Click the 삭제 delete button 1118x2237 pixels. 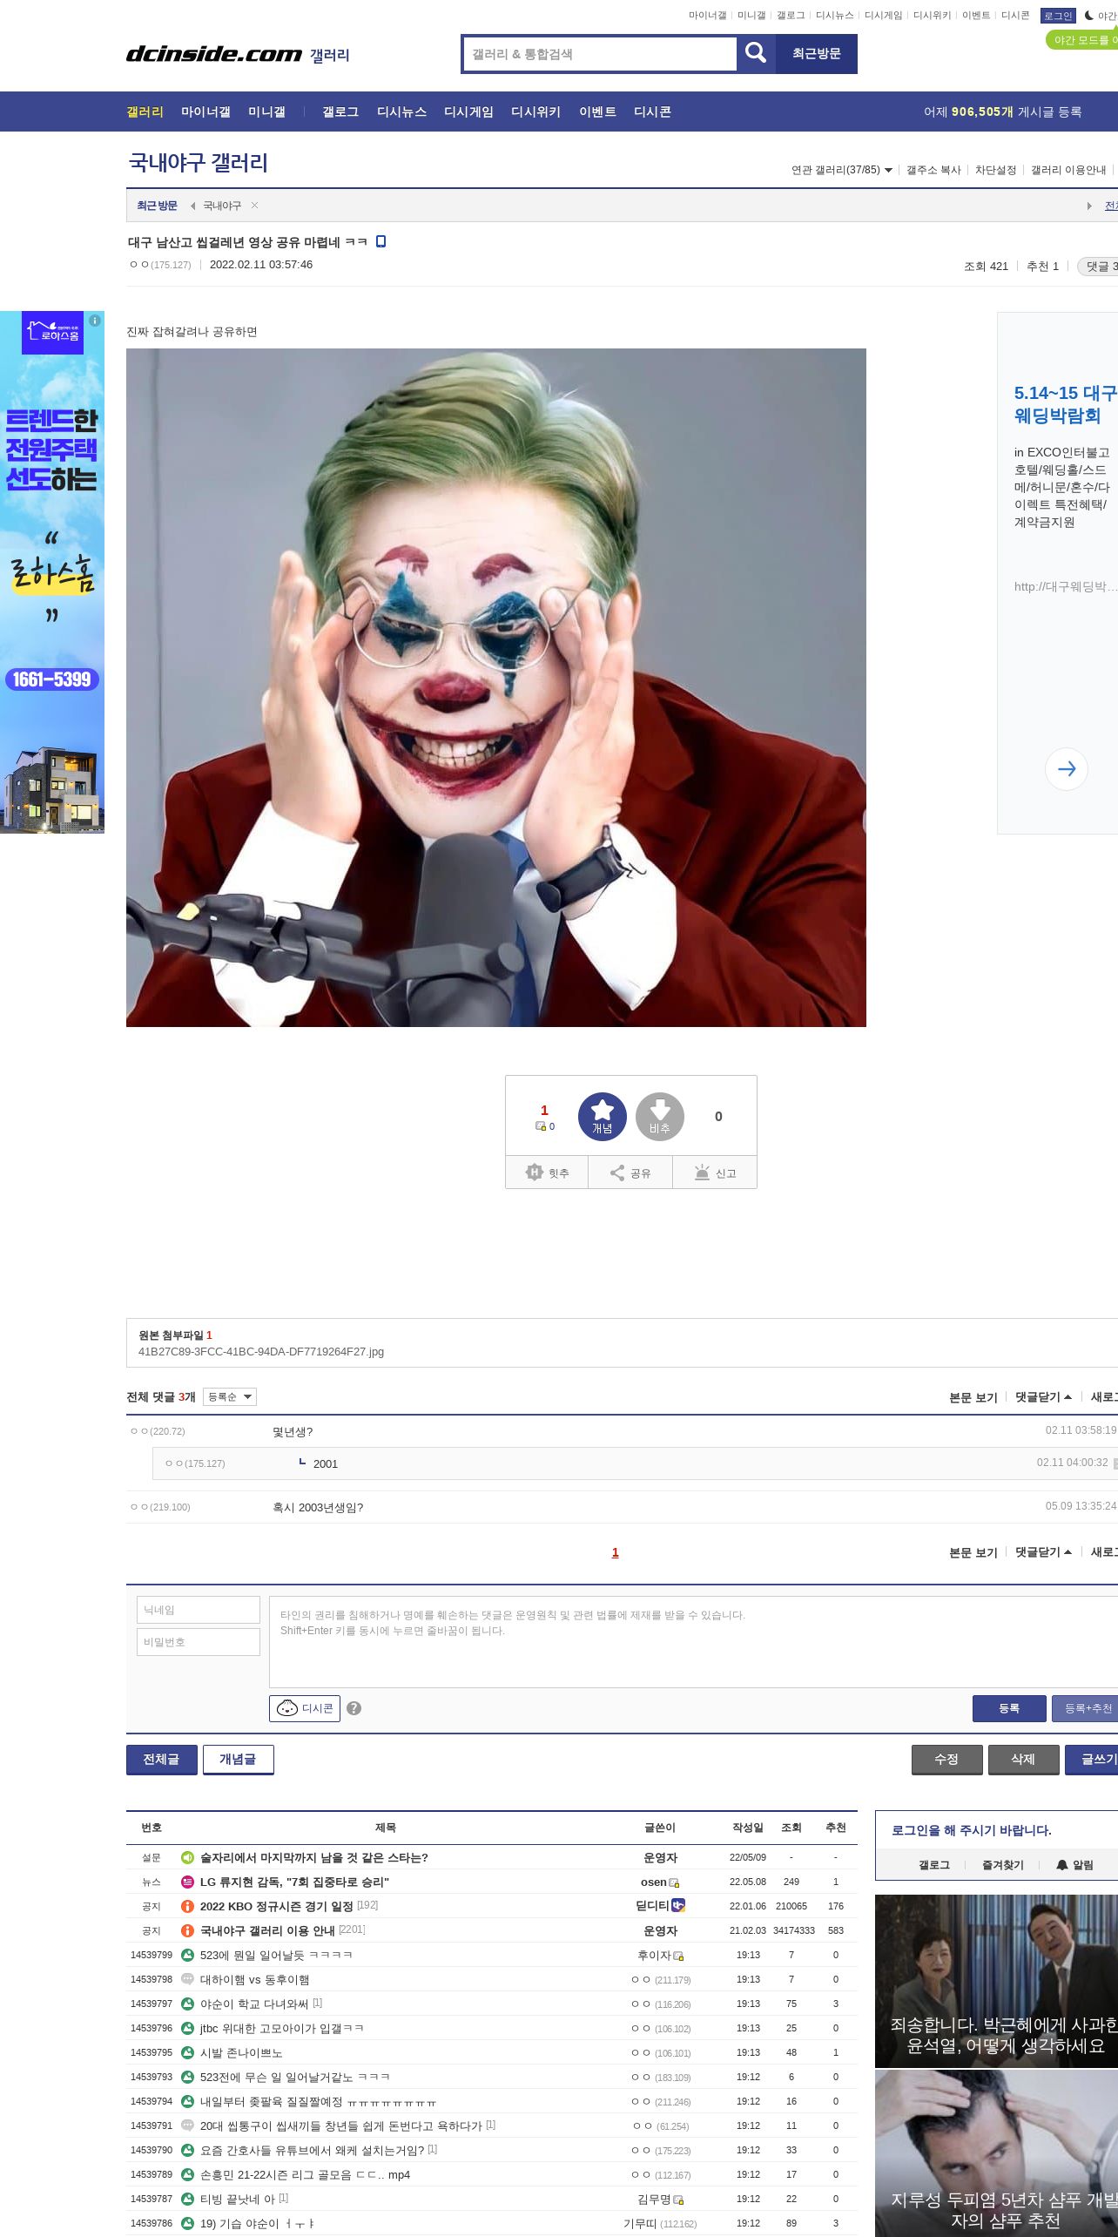point(1023,1759)
